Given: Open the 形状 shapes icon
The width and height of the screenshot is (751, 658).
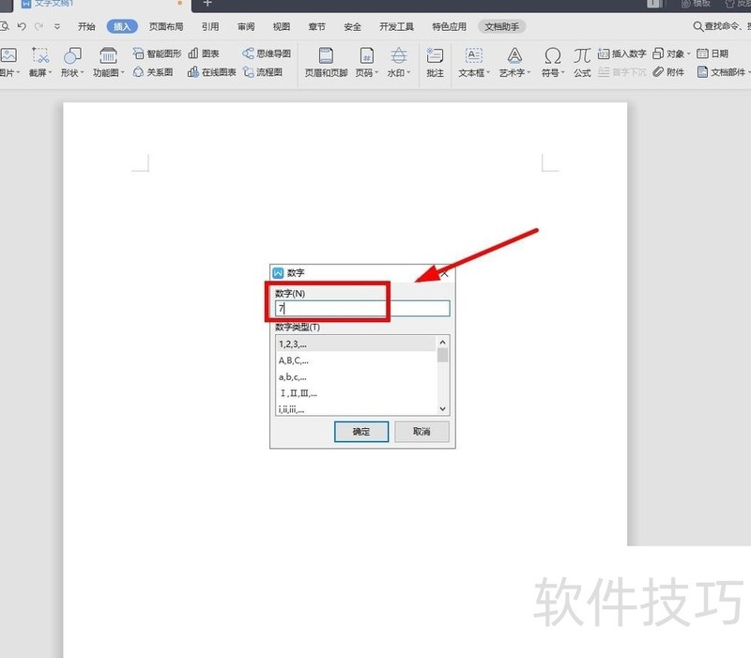Looking at the screenshot, I should click(x=72, y=56).
